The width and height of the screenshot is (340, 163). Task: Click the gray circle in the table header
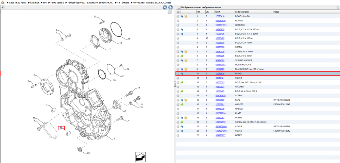[178, 12]
